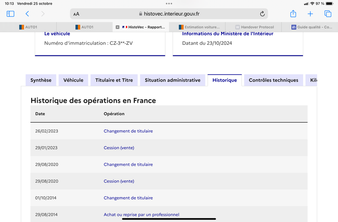Open the partially visible Kilométrage tab
Image resolution: width=338 pixels, height=222 pixels.
coord(311,80)
